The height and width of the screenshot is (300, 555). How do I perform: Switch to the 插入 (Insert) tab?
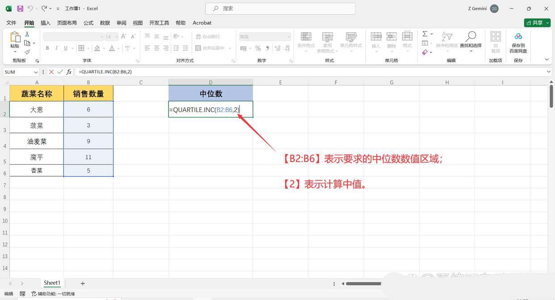click(46, 23)
